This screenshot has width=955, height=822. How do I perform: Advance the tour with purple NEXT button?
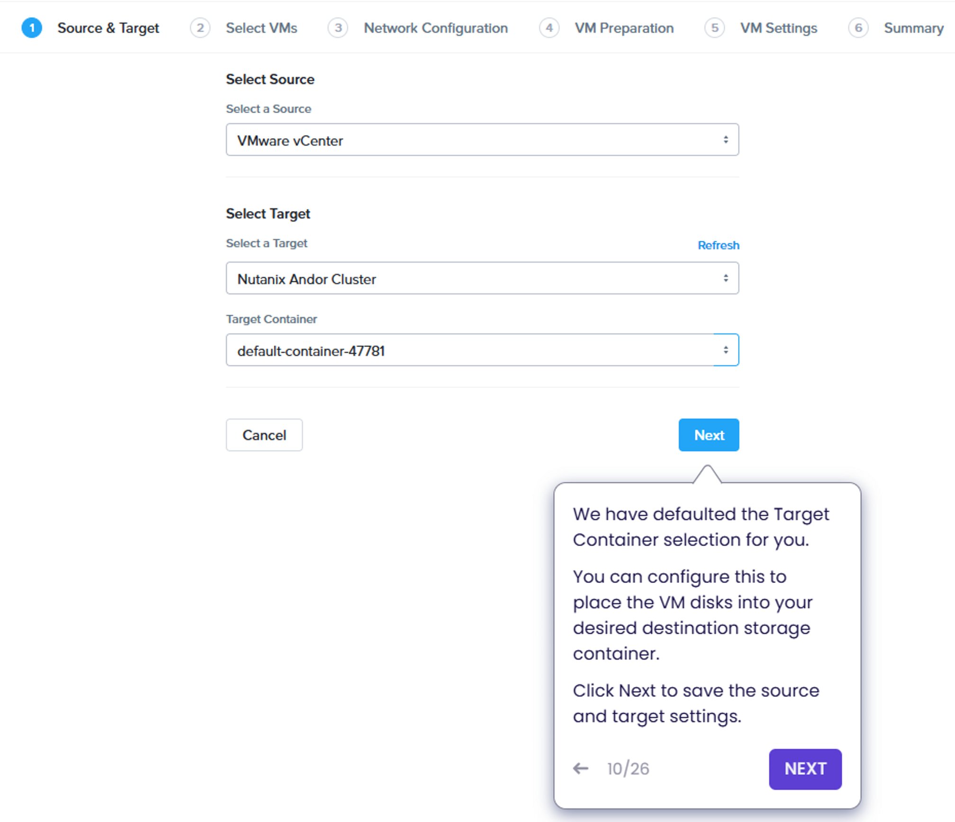(805, 769)
